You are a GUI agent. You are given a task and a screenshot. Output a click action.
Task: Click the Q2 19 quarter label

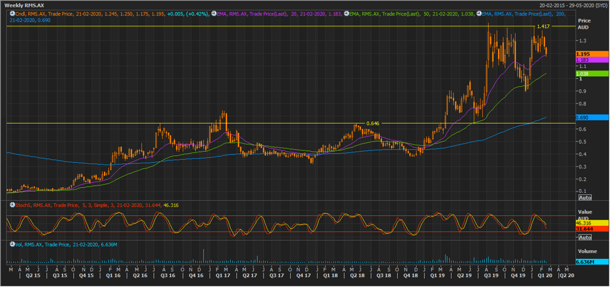pos(465,275)
